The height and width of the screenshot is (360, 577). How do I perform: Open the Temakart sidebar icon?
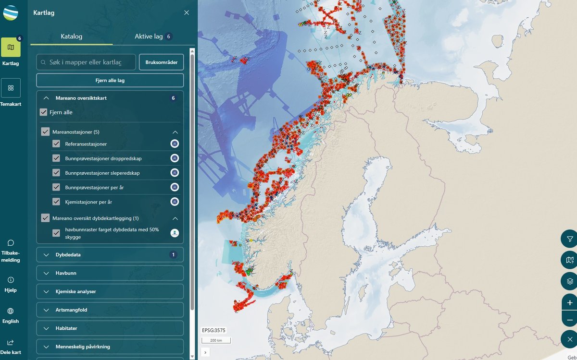coord(11,88)
